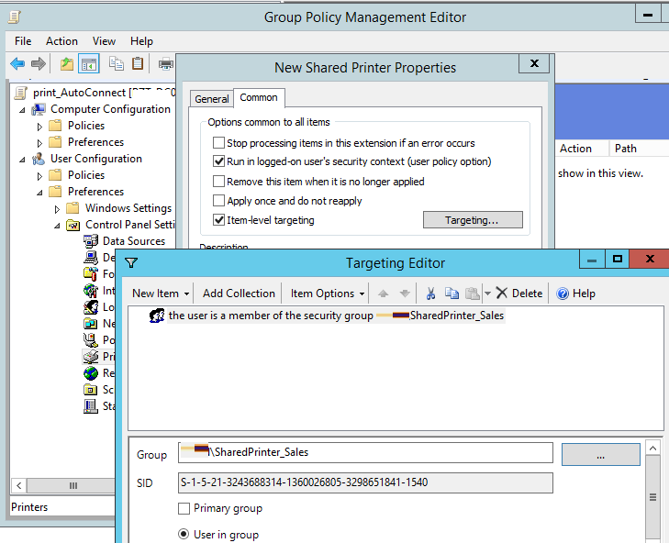Viewport: 669px width, 543px height.
Task: Click the Copy icon in Targeting Editor toolbar
Action: pos(451,294)
